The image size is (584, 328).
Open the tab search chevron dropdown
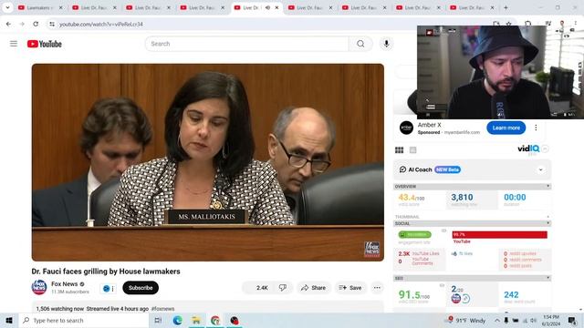(x=7, y=7)
